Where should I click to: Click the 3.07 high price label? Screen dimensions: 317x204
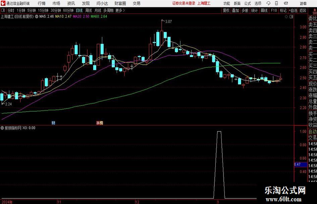click(x=168, y=22)
